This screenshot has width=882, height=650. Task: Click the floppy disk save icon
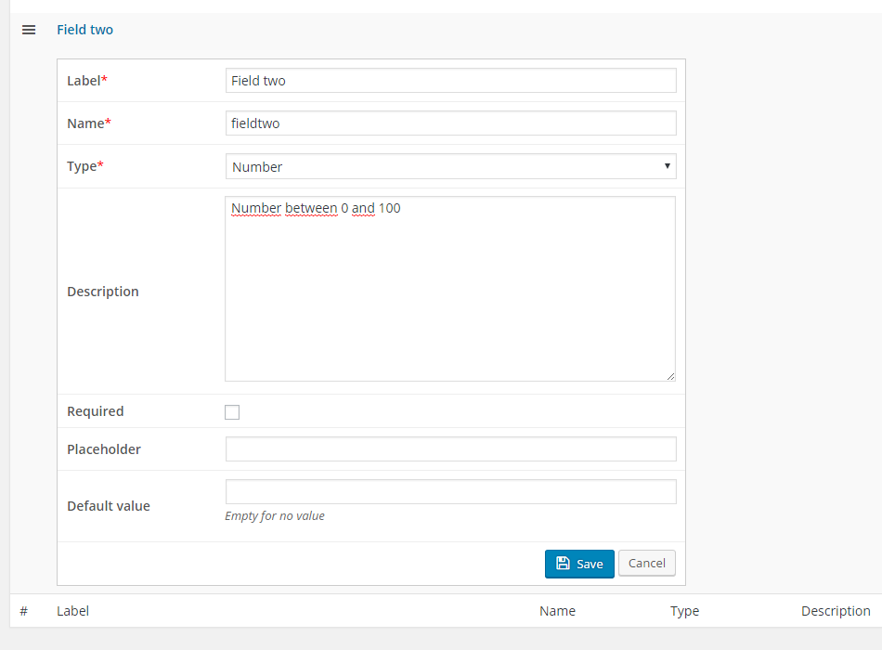coord(563,564)
